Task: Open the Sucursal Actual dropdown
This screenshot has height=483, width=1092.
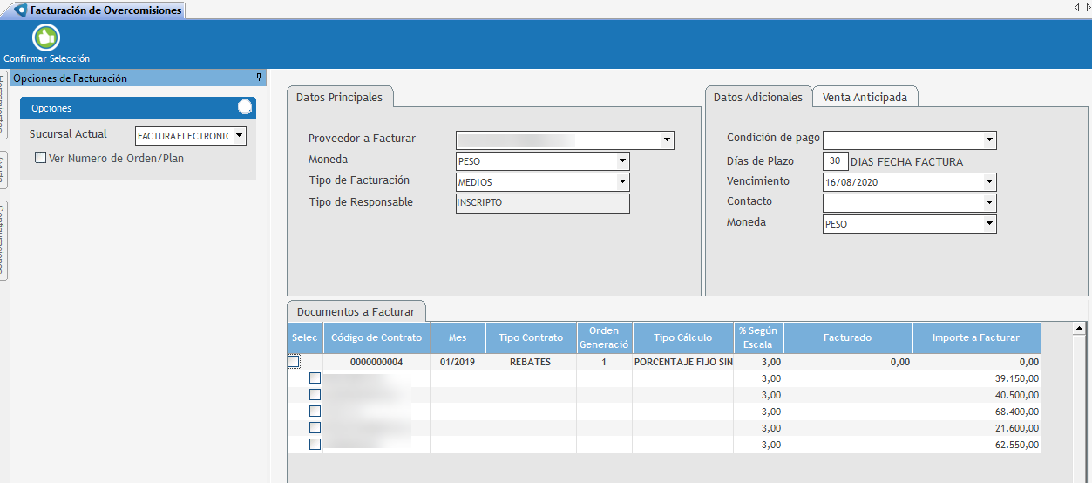Action: coord(240,136)
